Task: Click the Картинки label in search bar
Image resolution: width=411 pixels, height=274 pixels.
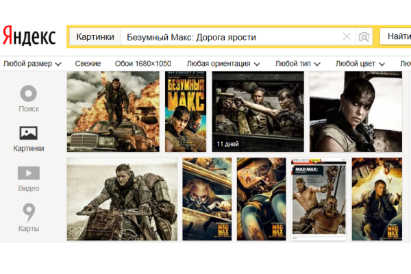Action: [95, 37]
